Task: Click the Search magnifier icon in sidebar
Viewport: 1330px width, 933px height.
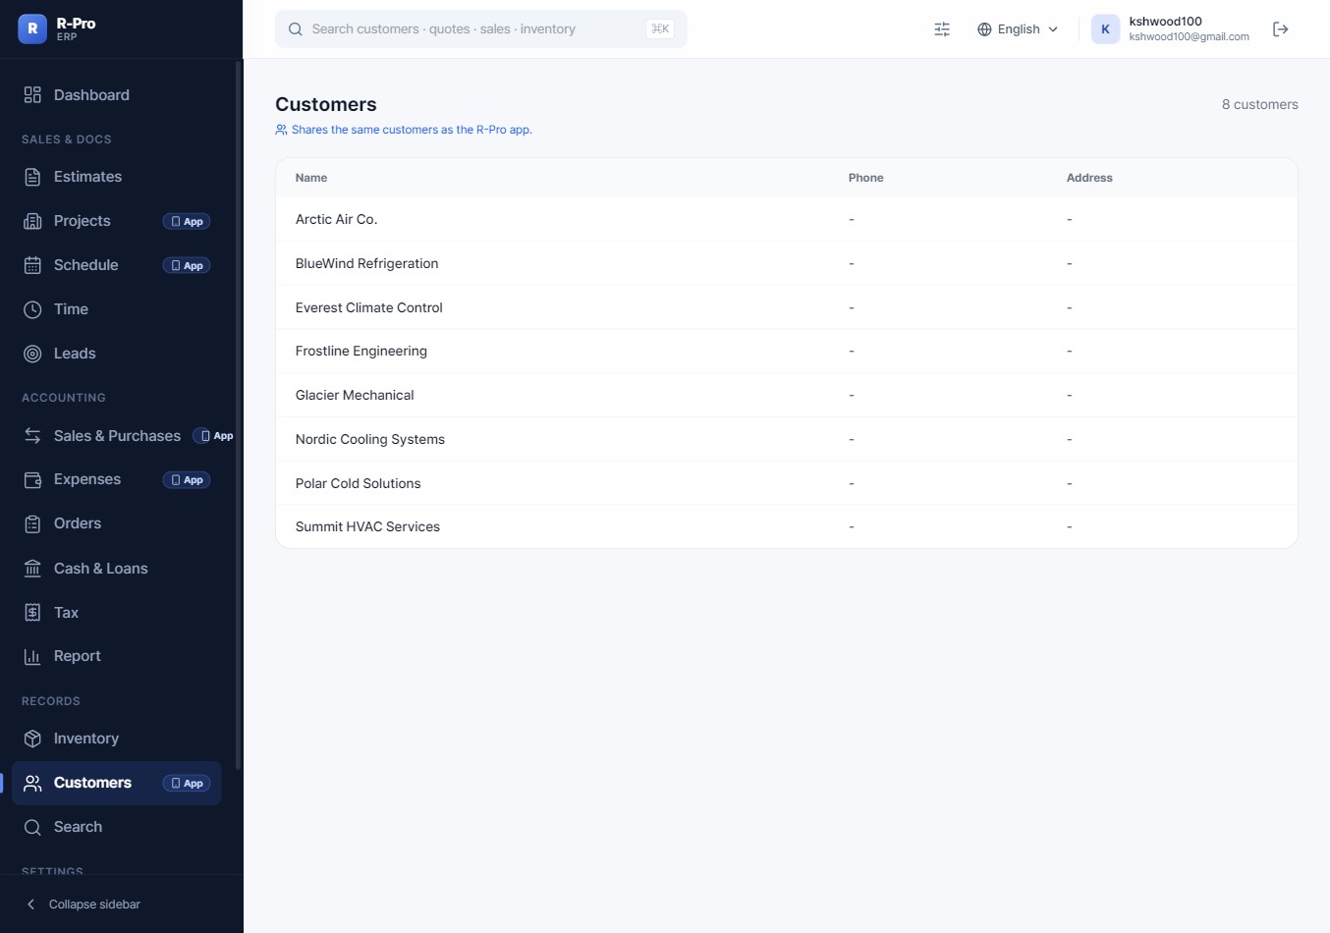Action: [32, 827]
